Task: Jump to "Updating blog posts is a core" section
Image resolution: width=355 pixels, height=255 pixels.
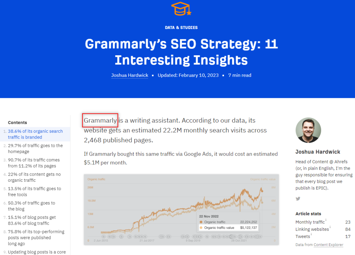Action: click(37, 252)
